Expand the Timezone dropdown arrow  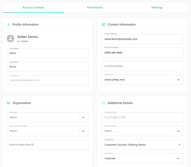178,80
